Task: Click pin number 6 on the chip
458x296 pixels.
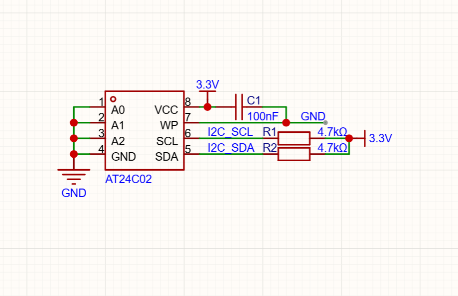Action: [188, 133]
